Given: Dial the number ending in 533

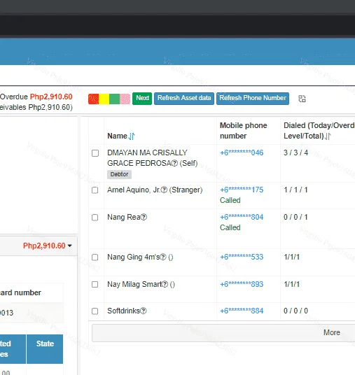Looking at the screenshot, I should tap(242, 257).
